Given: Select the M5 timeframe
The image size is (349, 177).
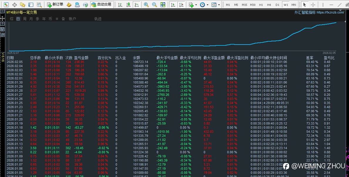Looking at the screenshot, I should pyautogui.click(x=236, y=5).
